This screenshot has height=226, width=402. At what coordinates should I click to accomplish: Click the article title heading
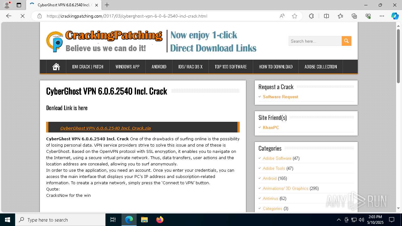click(x=106, y=91)
